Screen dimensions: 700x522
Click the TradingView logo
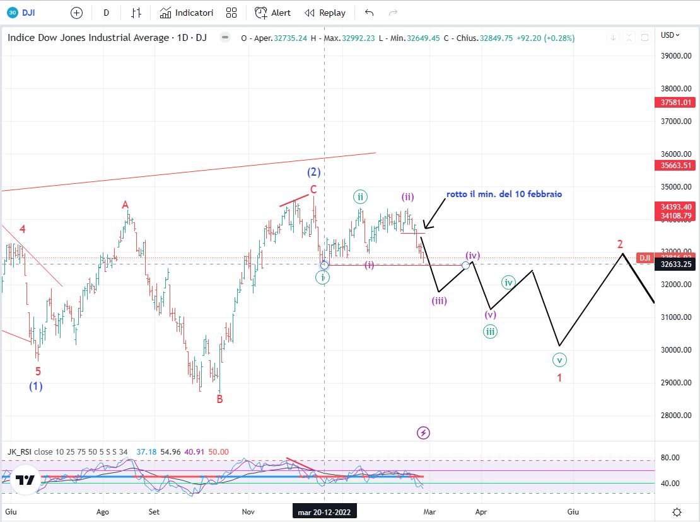coord(25,480)
